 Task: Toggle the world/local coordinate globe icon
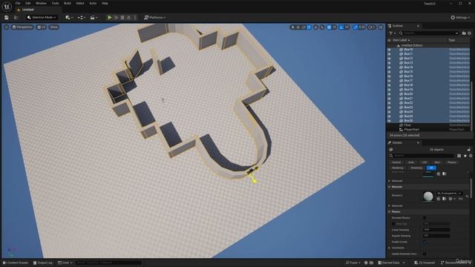point(315,27)
